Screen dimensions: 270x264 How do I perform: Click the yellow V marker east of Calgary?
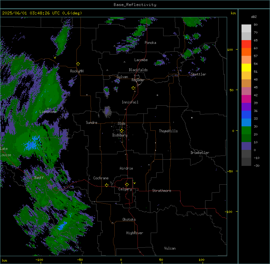tap(134, 183)
